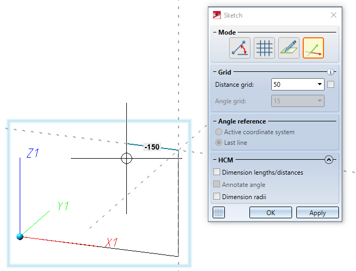Select the grid sketch mode icon
The height and width of the screenshot is (271, 356).
[x=264, y=48]
